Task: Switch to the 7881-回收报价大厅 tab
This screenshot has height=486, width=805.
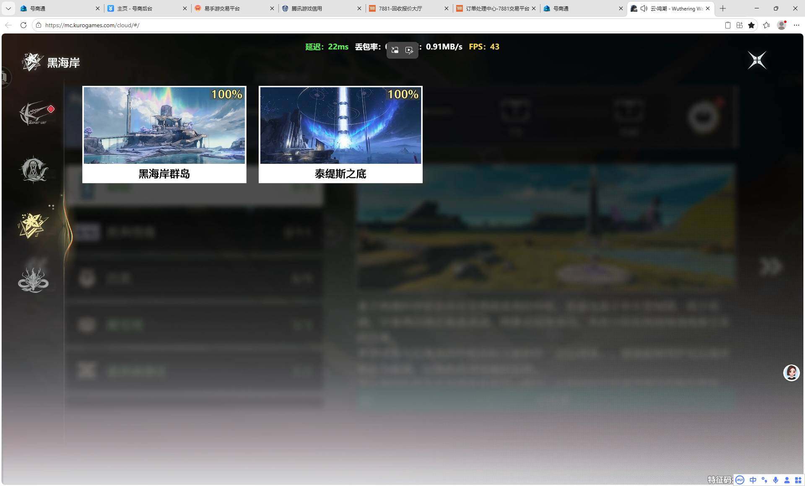Action: (x=408, y=8)
